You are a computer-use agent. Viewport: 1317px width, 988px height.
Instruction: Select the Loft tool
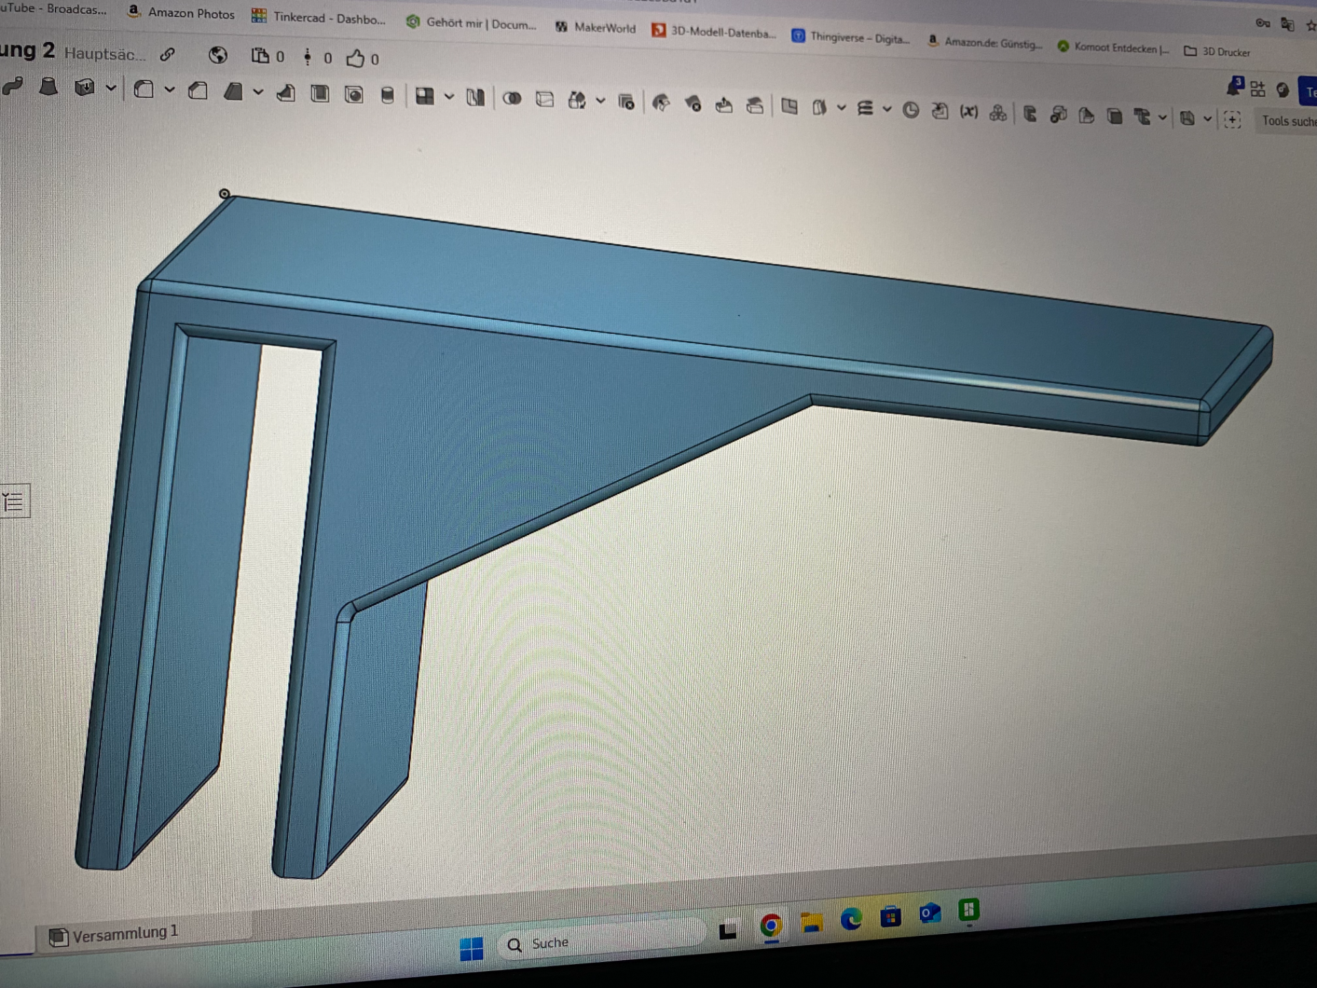click(x=48, y=87)
